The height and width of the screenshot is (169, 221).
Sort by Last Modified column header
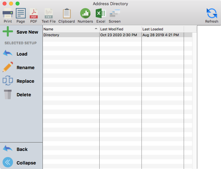[120, 29]
